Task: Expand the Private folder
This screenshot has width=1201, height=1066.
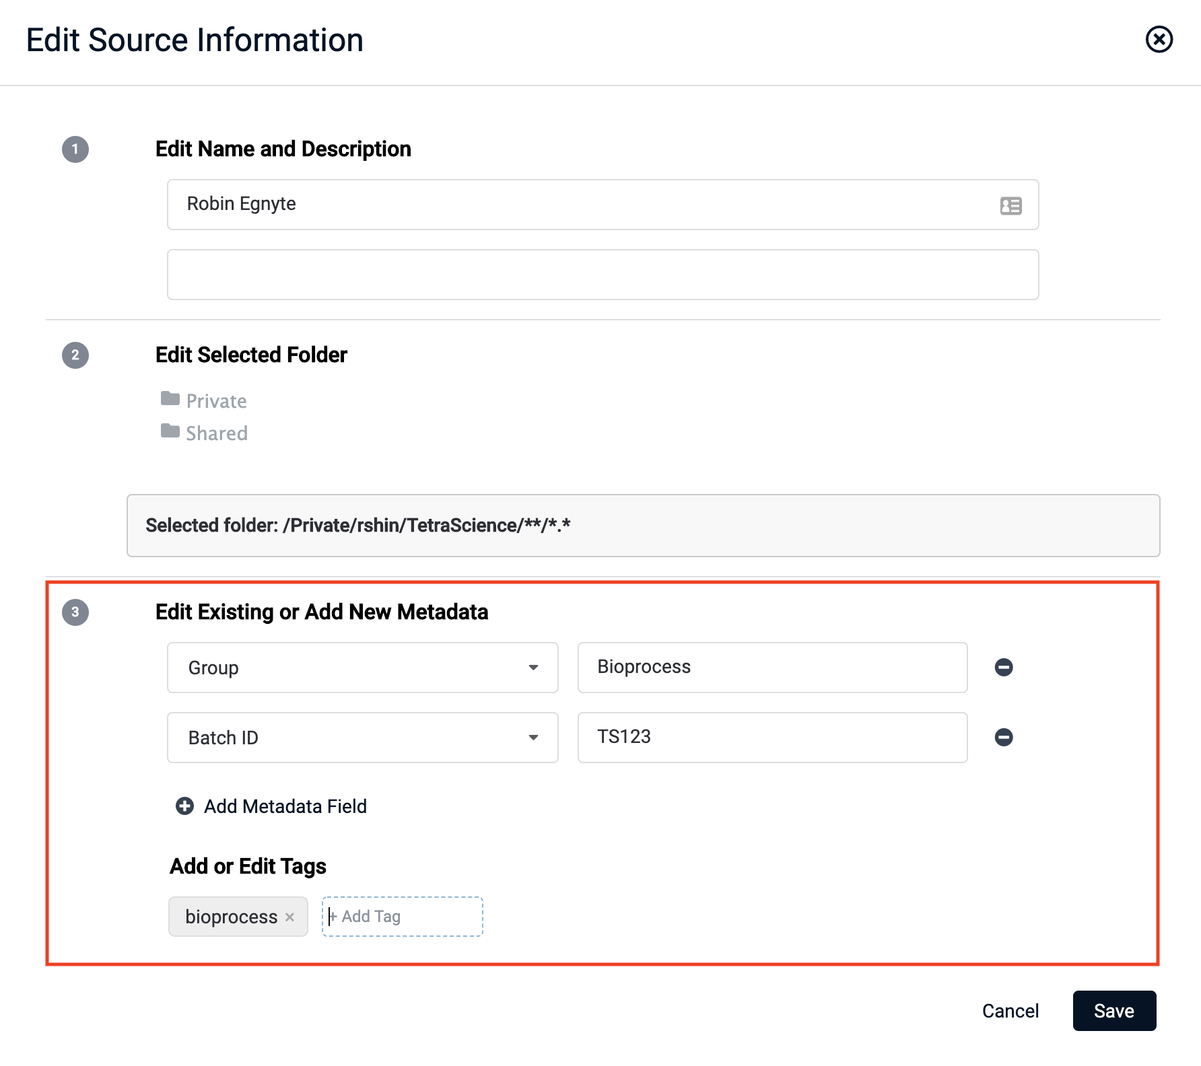Action: coord(216,401)
